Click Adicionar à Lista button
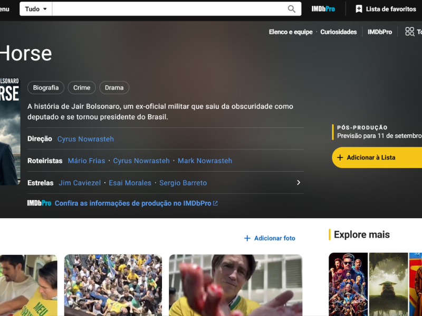This screenshot has height=316, width=422. click(377, 157)
